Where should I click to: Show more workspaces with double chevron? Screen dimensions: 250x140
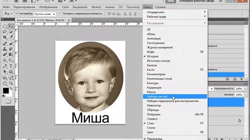click(x=221, y=1)
